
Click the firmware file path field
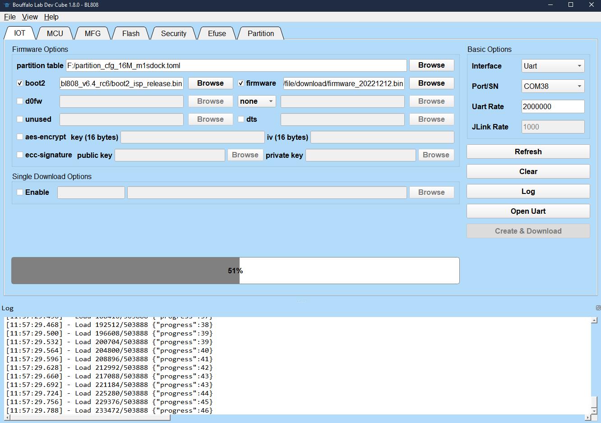click(x=344, y=83)
